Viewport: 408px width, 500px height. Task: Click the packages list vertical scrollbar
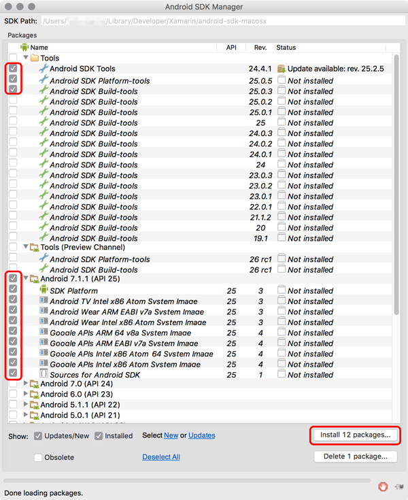[x=396, y=184]
